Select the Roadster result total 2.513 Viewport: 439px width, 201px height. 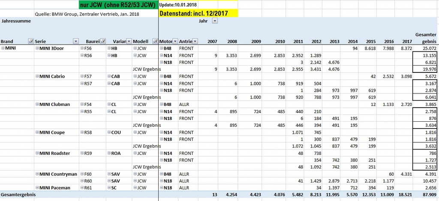(431, 168)
